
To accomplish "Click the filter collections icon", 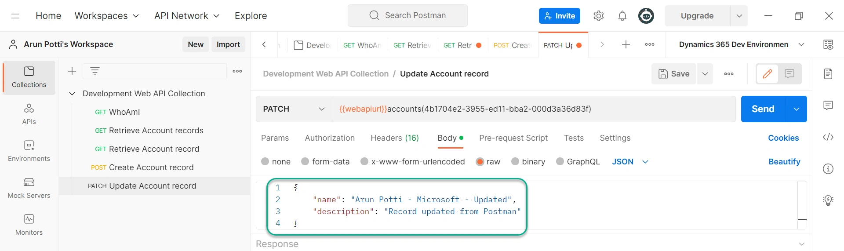I will (95, 71).
